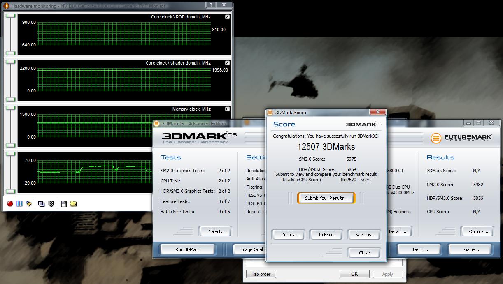Click the Tab order button

tap(261, 274)
